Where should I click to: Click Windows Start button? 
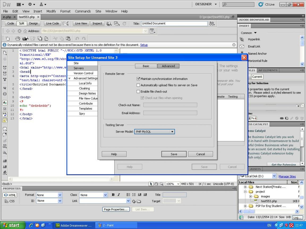coord(13,225)
